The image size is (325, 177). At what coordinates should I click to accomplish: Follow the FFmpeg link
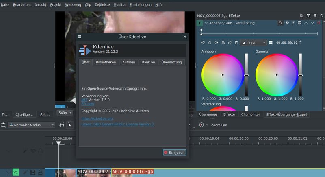point(88,103)
